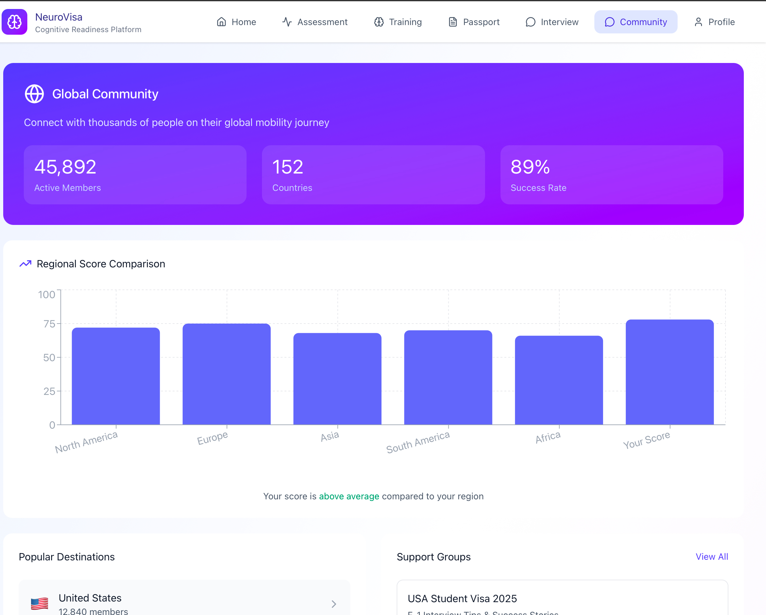Viewport: 766px width, 615px height.
Task: Click the Your Score chart bar
Action: coord(669,372)
